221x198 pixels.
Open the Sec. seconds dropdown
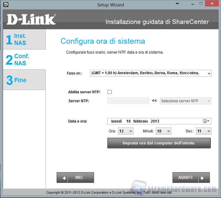(204, 131)
